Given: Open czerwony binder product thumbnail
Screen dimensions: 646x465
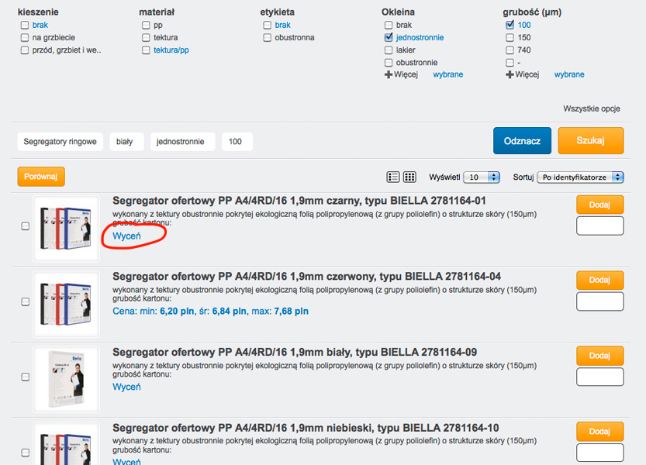Looking at the screenshot, I should click(67, 304).
